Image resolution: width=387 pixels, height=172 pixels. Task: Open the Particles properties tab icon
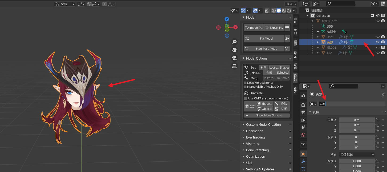(x=303, y=169)
